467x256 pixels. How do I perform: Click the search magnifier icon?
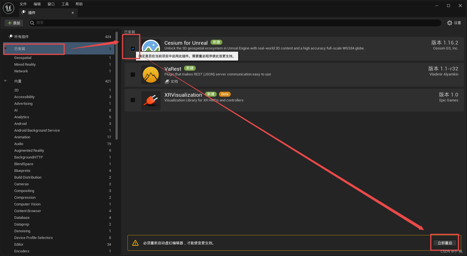[x=32, y=23]
